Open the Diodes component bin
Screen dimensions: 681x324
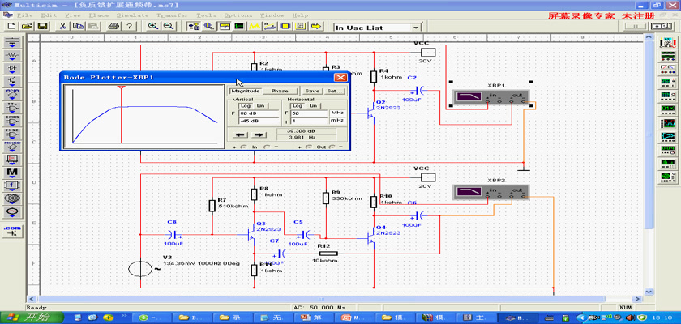[x=13, y=69]
